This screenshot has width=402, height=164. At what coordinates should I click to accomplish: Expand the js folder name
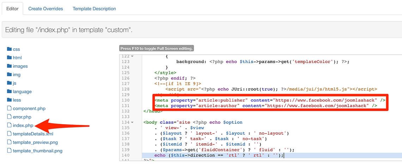(14, 83)
